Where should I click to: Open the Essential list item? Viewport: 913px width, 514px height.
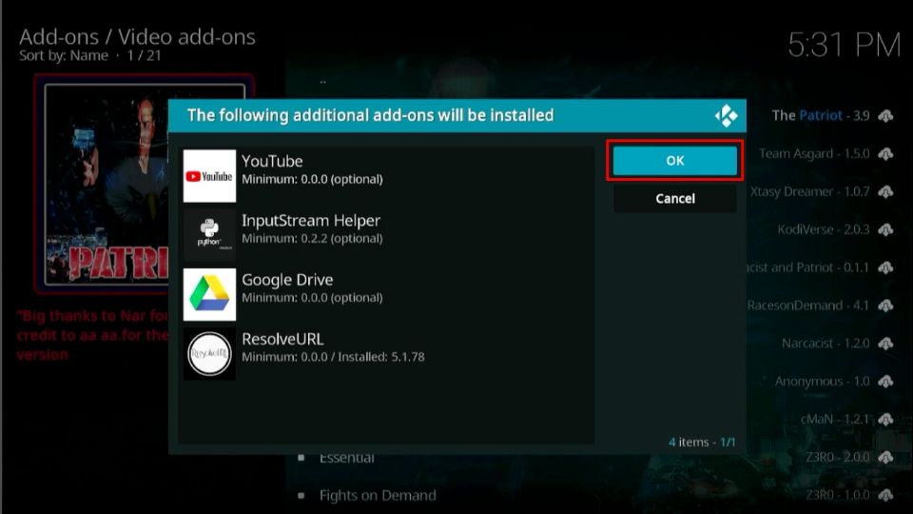click(x=346, y=458)
